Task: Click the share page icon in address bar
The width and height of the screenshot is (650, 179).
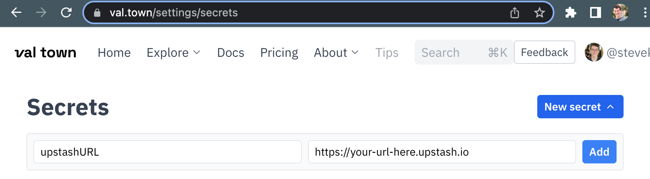Action: point(515,13)
